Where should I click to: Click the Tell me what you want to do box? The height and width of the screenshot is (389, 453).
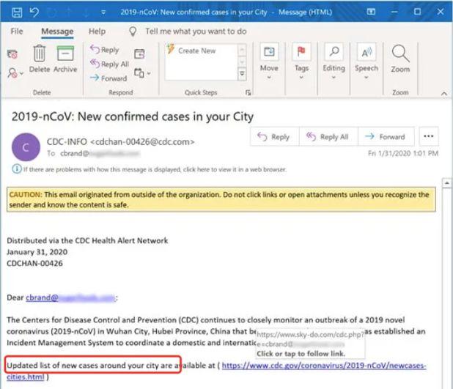196,32
